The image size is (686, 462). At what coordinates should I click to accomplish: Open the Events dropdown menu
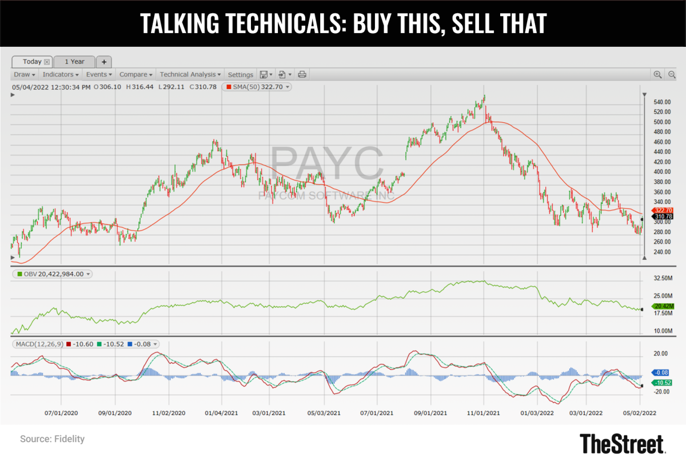click(99, 74)
